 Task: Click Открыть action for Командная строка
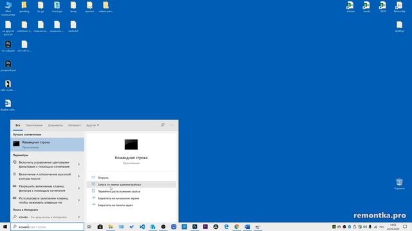pos(131,178)
